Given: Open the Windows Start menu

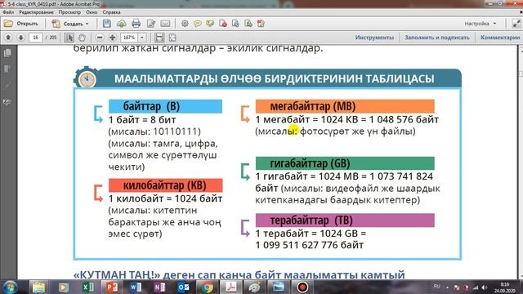Looking at the screenshot, I should 10,287.
